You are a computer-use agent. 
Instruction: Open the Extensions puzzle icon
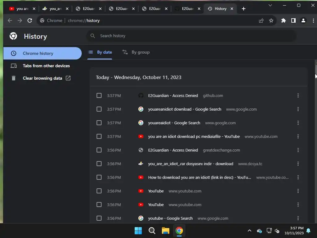284,20
